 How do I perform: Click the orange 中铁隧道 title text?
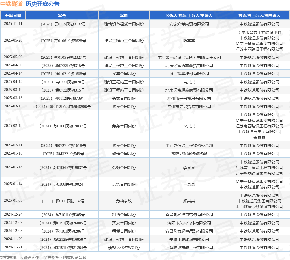(x=11, y=4)
